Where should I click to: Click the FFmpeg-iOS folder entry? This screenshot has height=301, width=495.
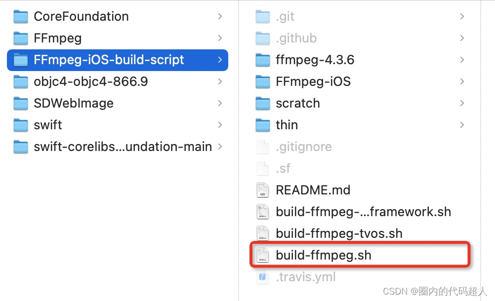click(313, 81)
